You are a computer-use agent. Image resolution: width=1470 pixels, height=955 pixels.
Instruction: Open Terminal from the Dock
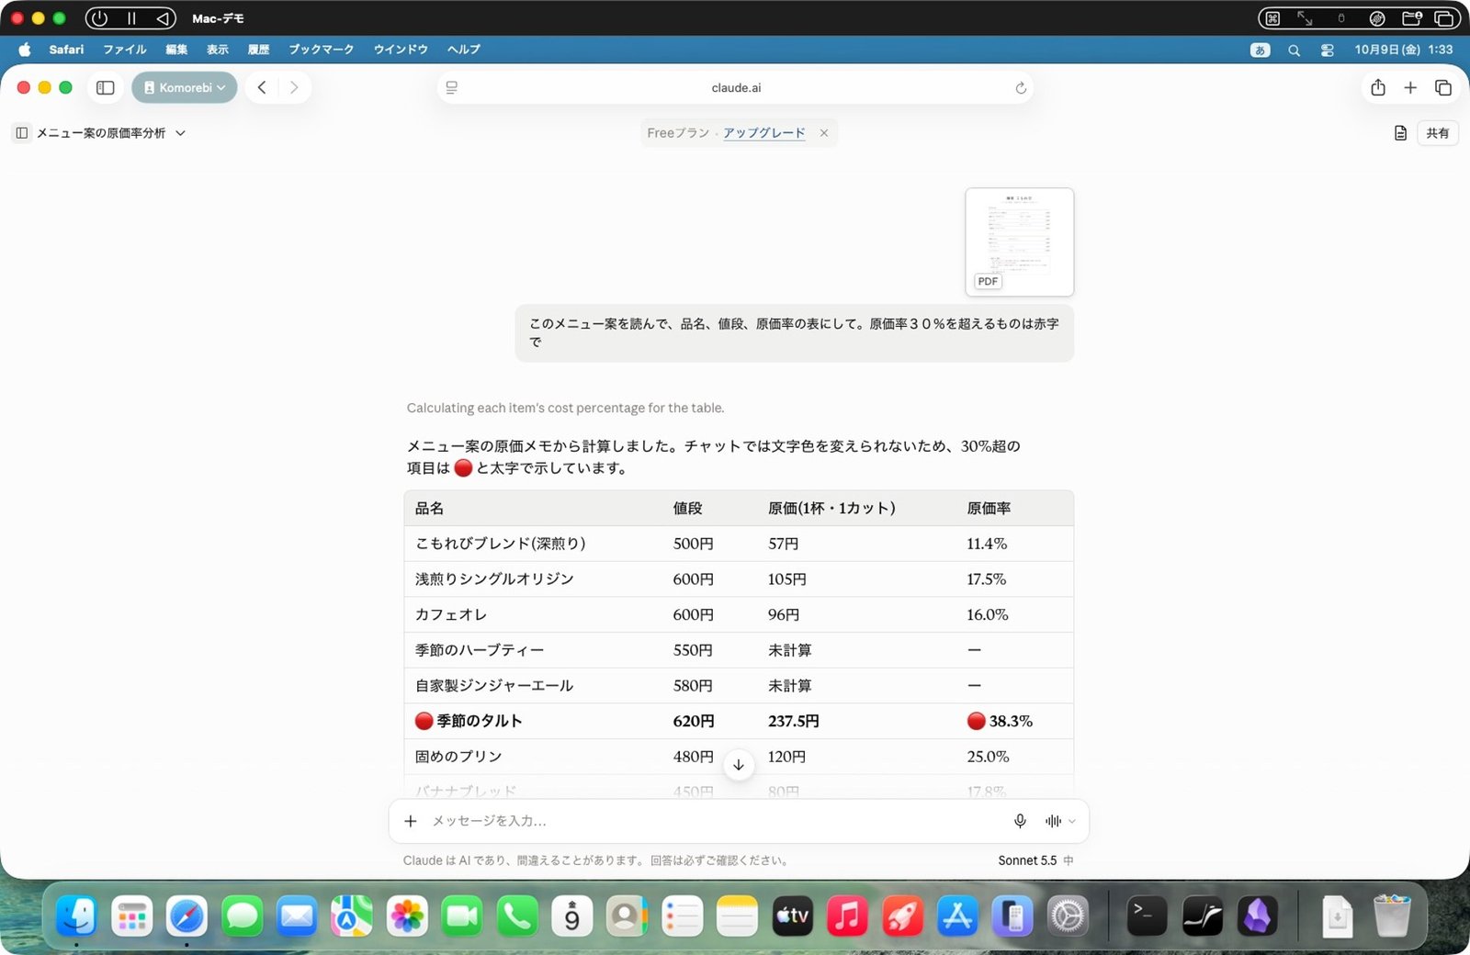(x=1147, y=916)
